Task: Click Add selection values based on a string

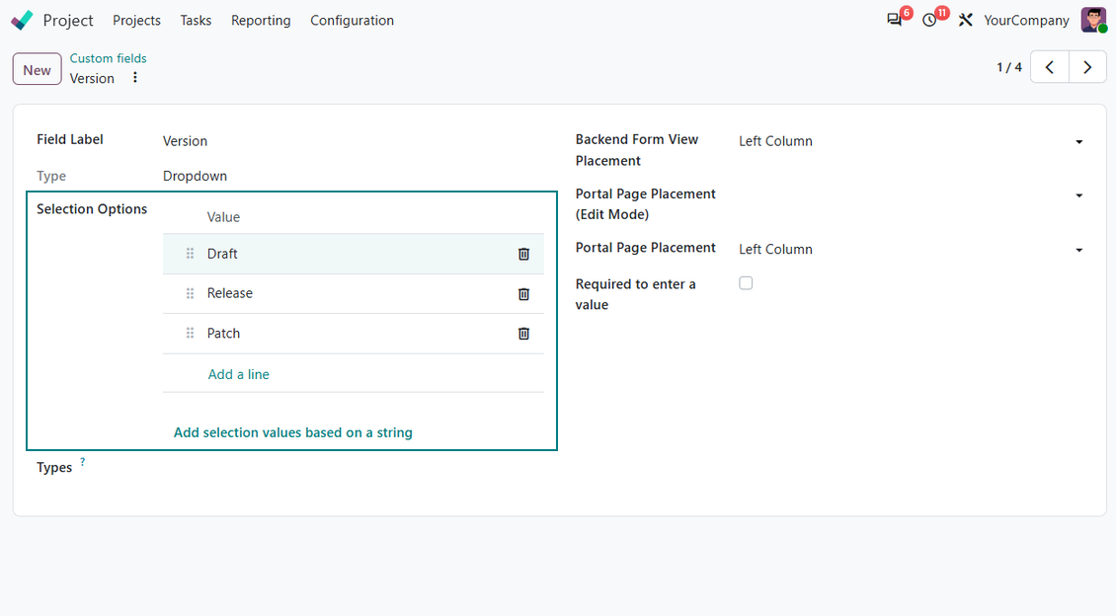Action: [x=293, y=432]
